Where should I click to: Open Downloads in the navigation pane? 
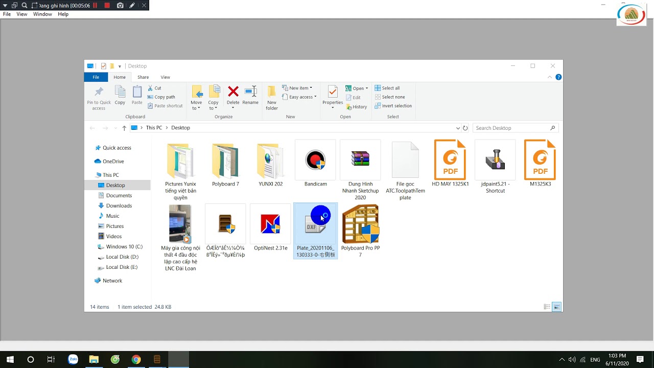119,205
